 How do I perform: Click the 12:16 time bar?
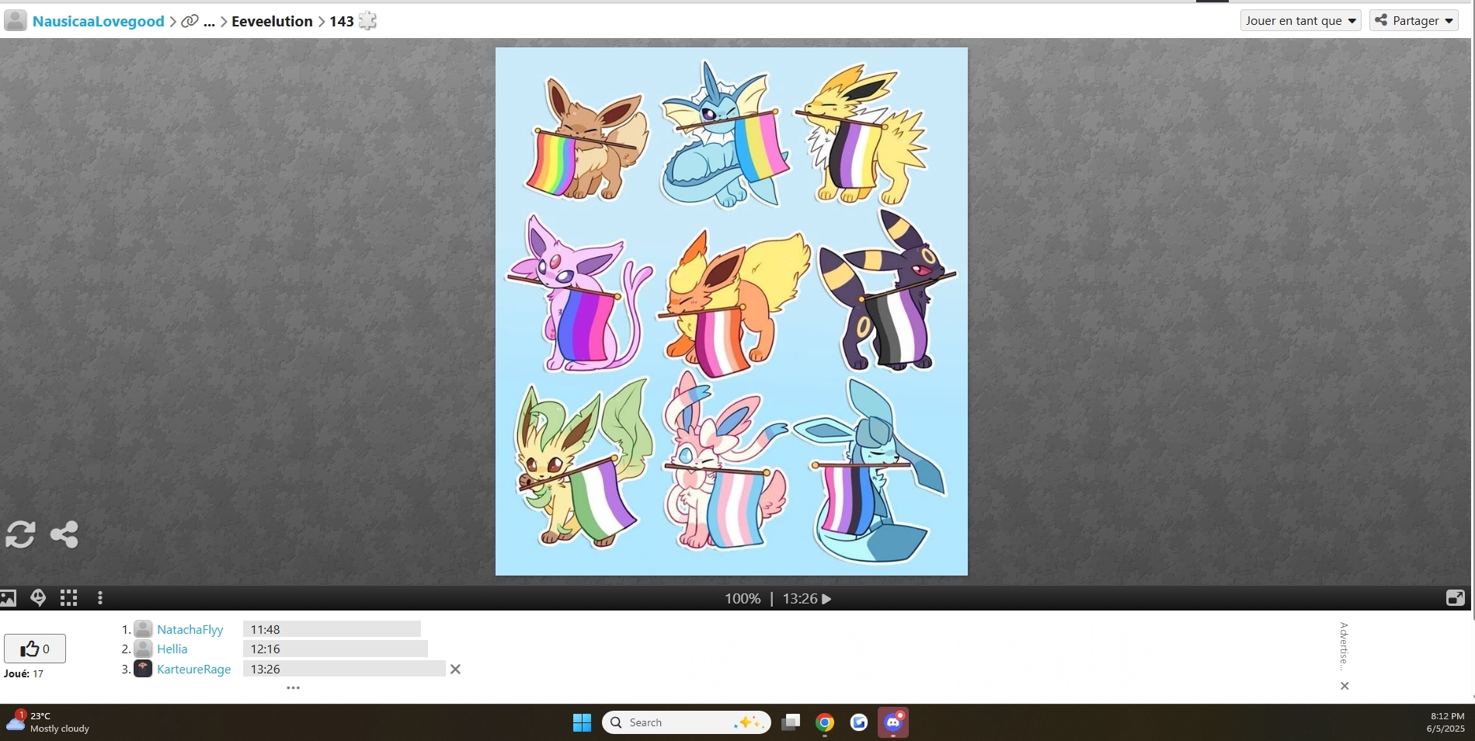pos(336,649)
